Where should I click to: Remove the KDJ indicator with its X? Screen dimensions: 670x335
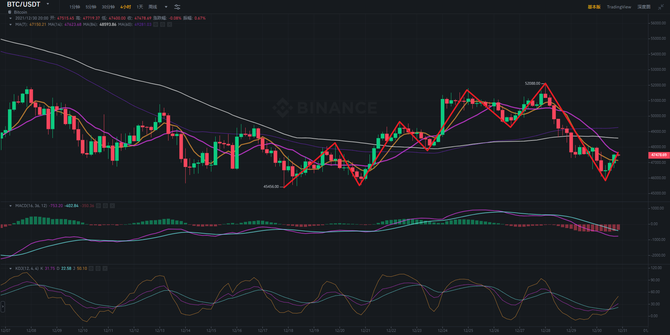click(x=105, y=268)
